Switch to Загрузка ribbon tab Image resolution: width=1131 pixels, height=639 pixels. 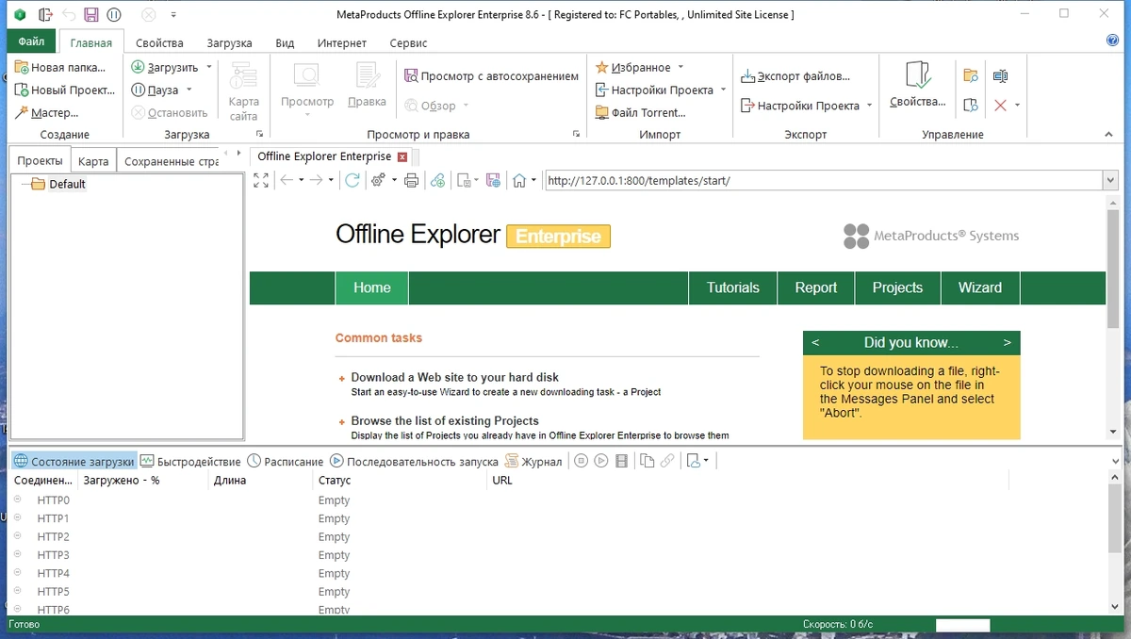(230, 43)
